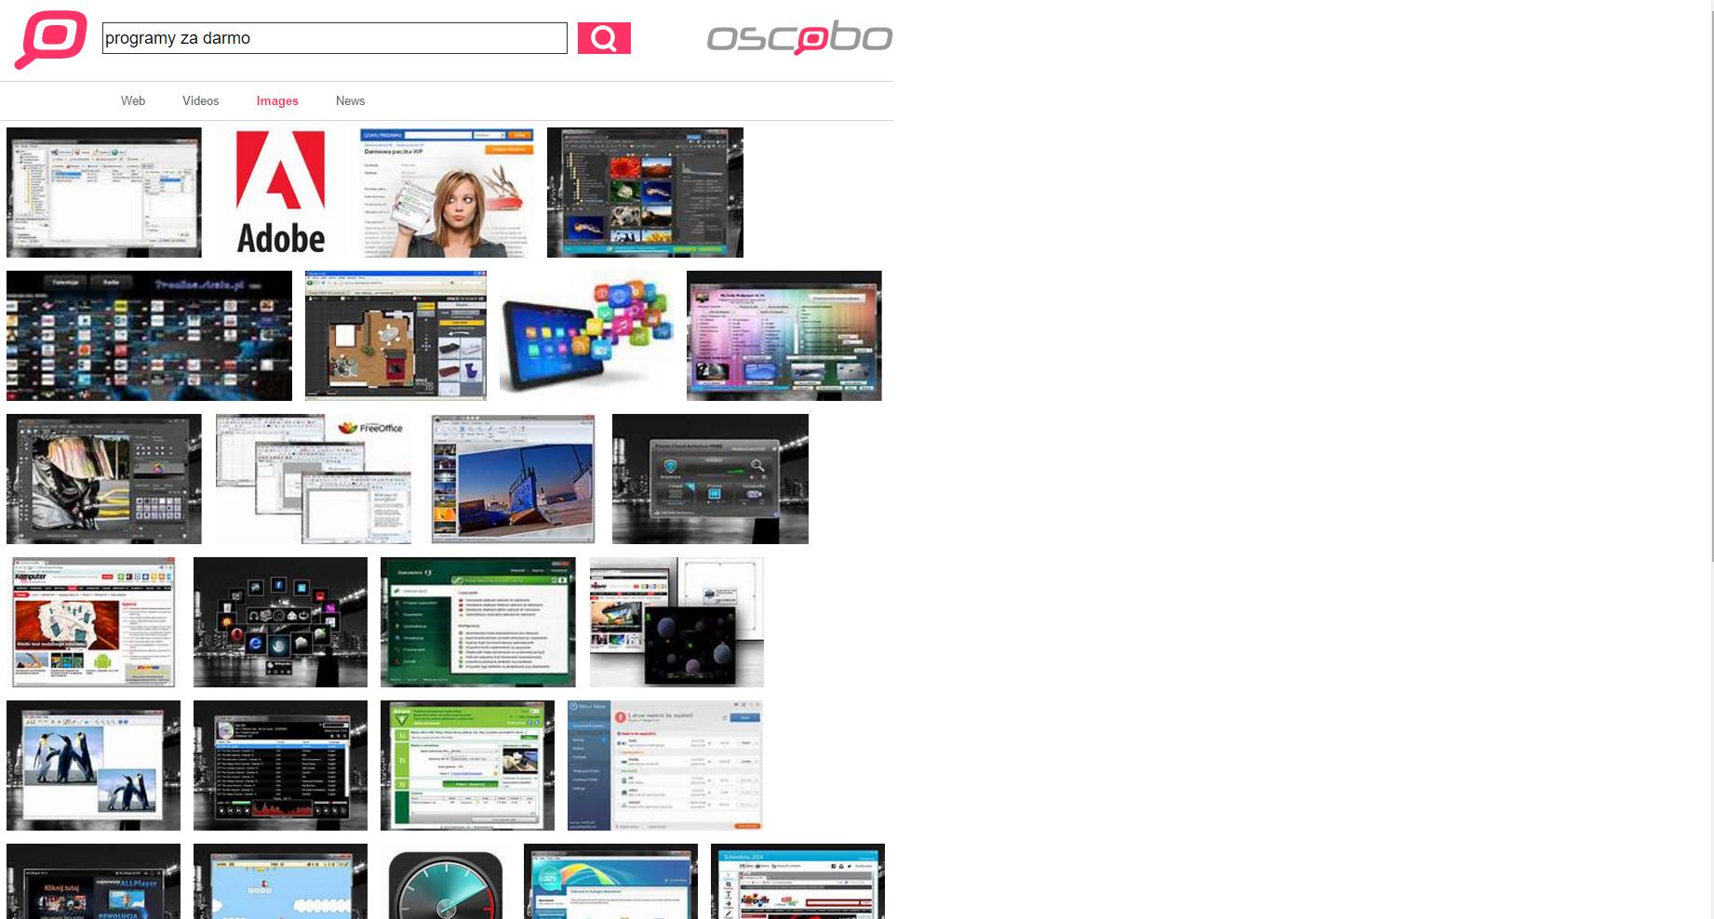This screenshot has width=1714, height=919.
Task: Click the pink magnifier search button
Action: pyautogui.click(x=604, y=38)
